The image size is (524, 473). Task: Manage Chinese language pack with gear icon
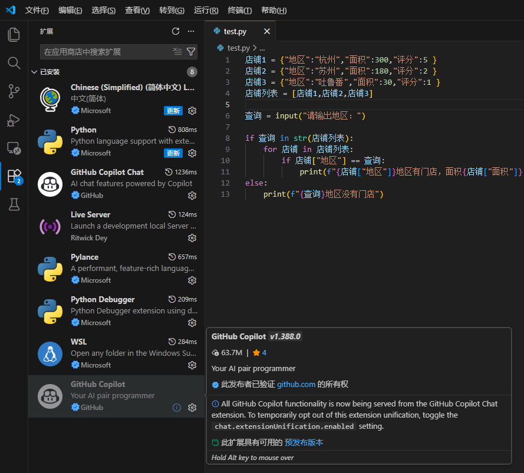coord(192,111)
